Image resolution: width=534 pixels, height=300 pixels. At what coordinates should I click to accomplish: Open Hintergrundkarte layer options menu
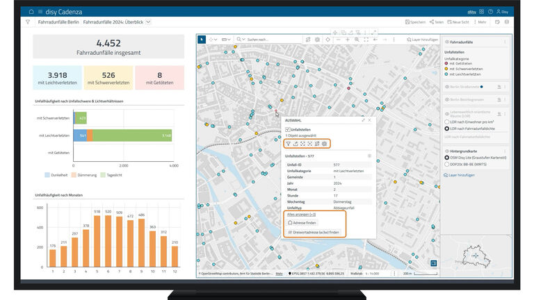pos(505,151)
